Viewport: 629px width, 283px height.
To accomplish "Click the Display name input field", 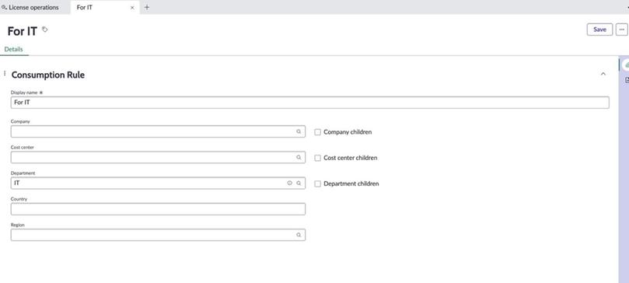I will click(309, 103).
